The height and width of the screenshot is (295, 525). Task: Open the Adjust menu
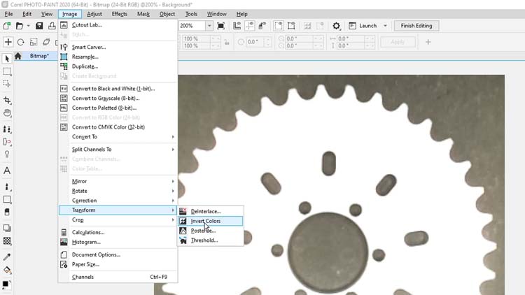(94, 14)
